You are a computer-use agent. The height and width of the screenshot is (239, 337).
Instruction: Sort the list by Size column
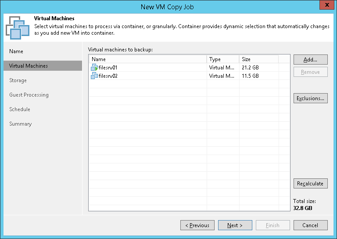pos(258,59)
